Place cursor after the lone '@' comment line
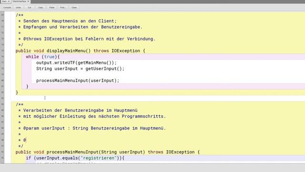 [26, 140]
